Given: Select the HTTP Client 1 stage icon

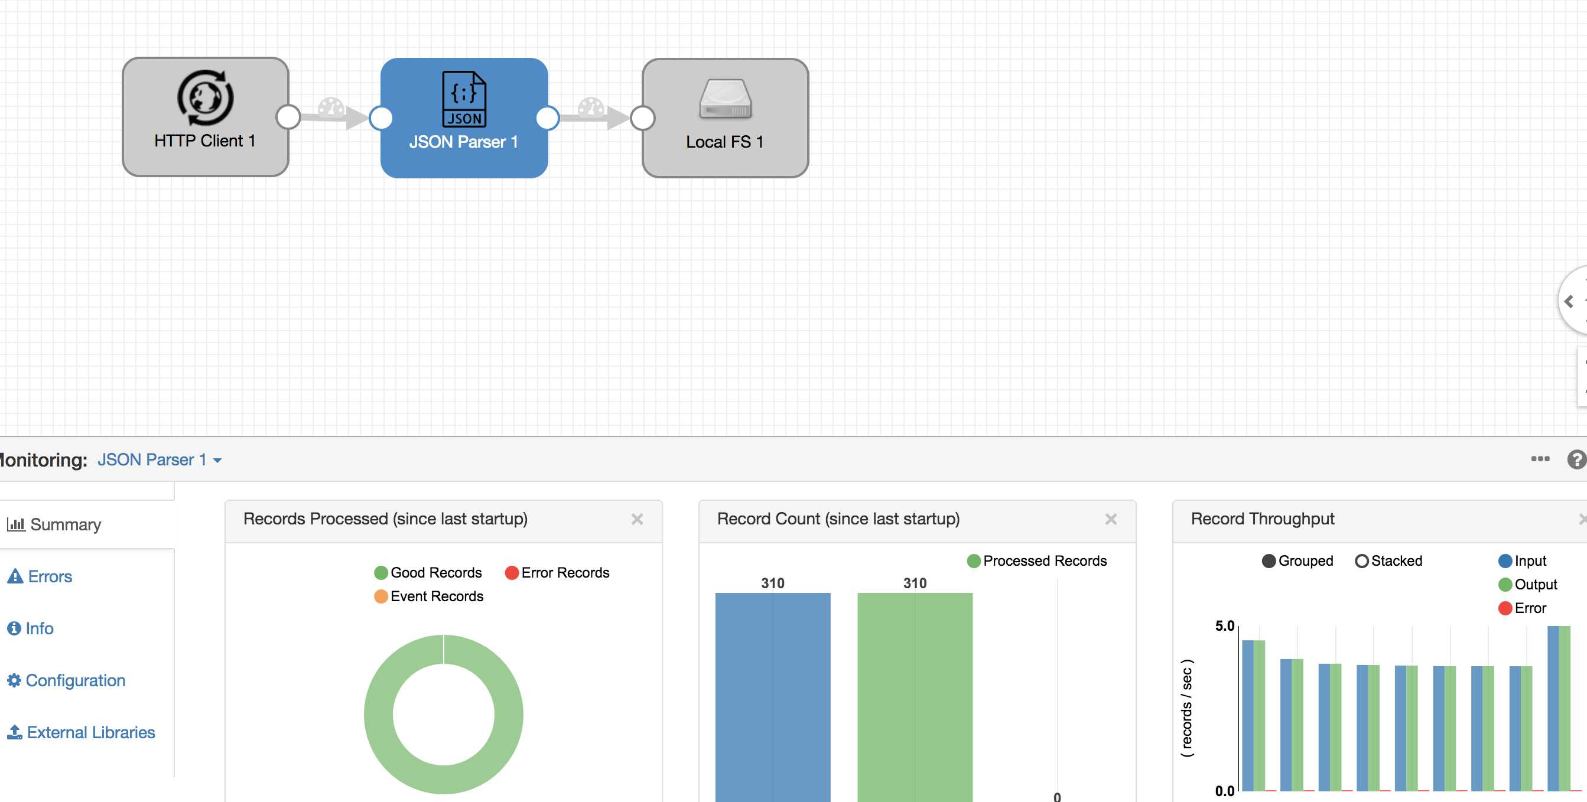Looking at the screenshot, I should click(205, 98).
